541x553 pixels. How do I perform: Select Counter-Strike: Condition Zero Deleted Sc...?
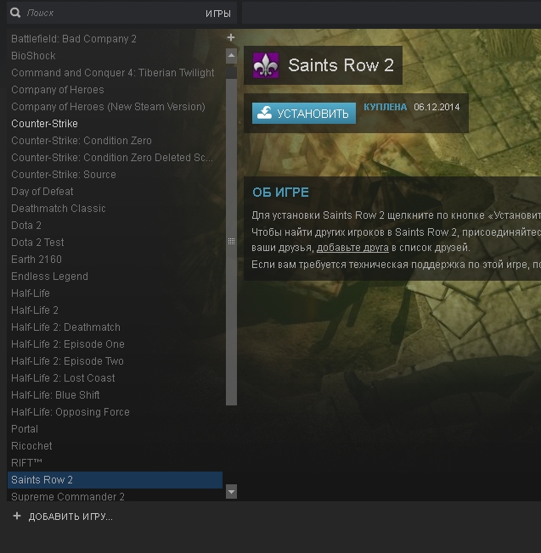point(115,157)
